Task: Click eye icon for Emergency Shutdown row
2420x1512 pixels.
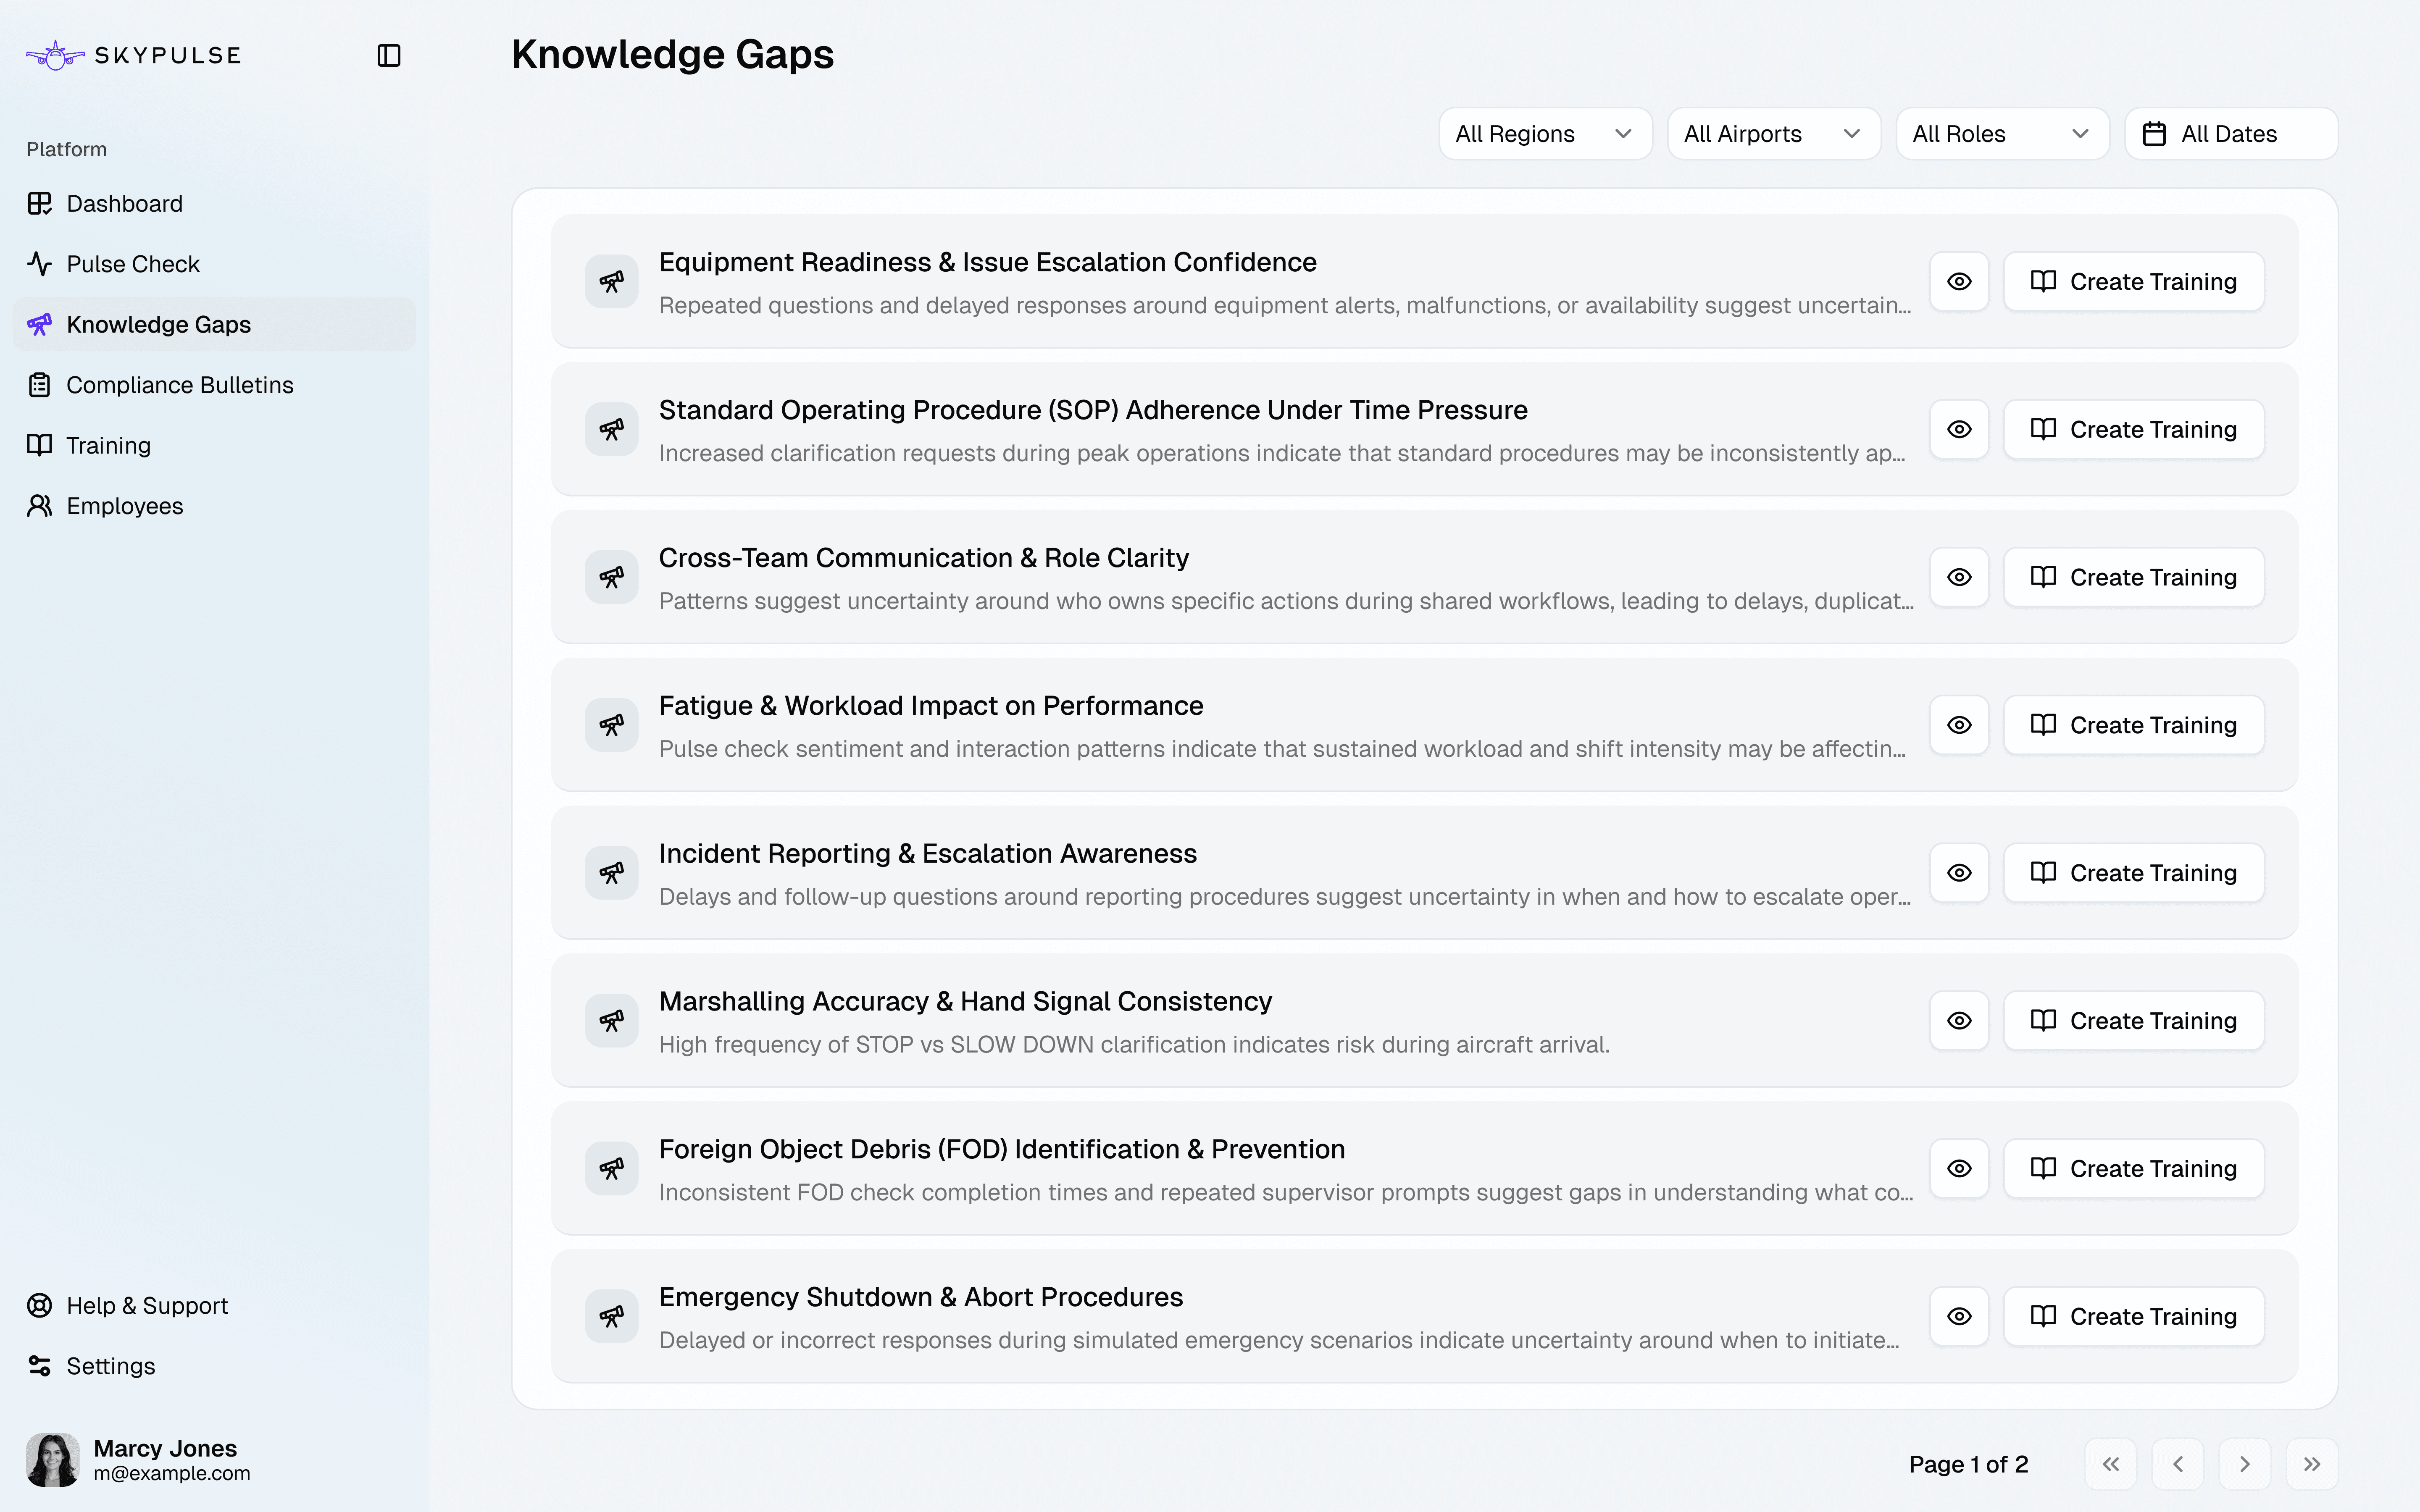Action: pyautogui.click(x=1959, y=1316)
